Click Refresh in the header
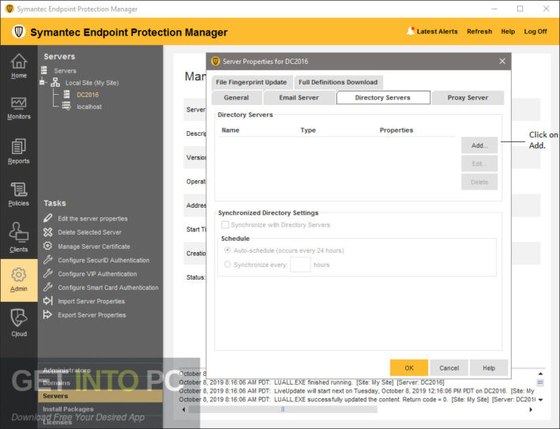The width and height of the screenshot is (560, 429). (479, 32)
